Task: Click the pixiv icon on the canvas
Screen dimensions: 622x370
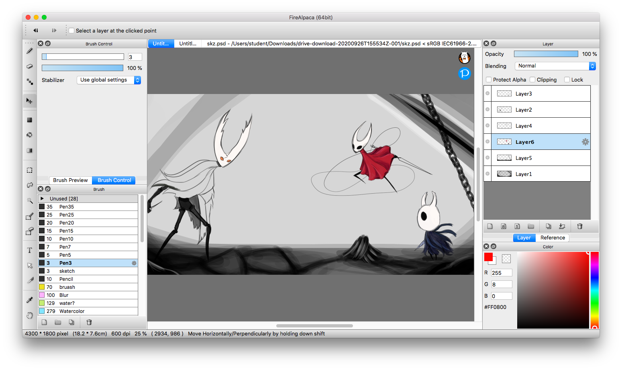Action: [465, 74]
